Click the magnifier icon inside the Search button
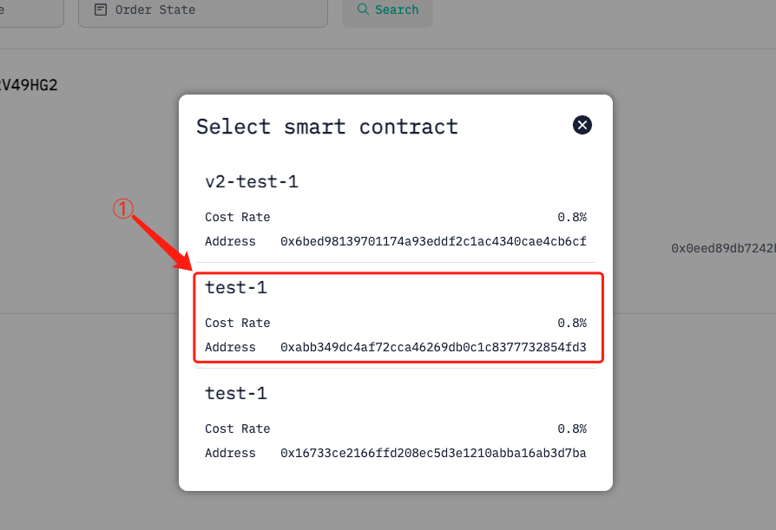This screenshot has width=776, height=530. [365, 9]
